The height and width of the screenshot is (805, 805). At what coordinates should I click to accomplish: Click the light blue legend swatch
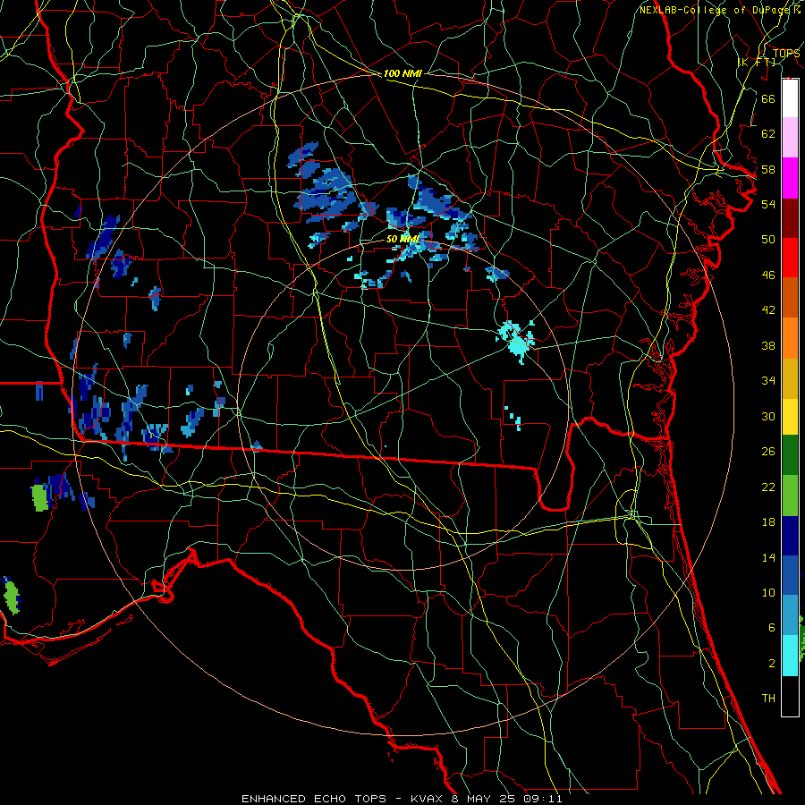790,615
